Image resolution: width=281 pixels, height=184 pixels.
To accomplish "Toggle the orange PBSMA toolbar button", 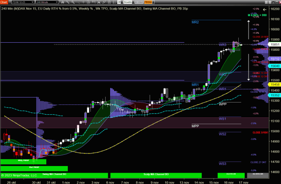I will (148, 2).
